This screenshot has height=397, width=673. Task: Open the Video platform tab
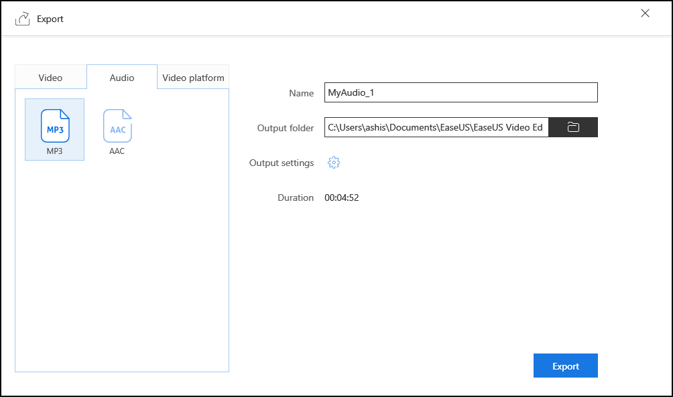(193, 78)
